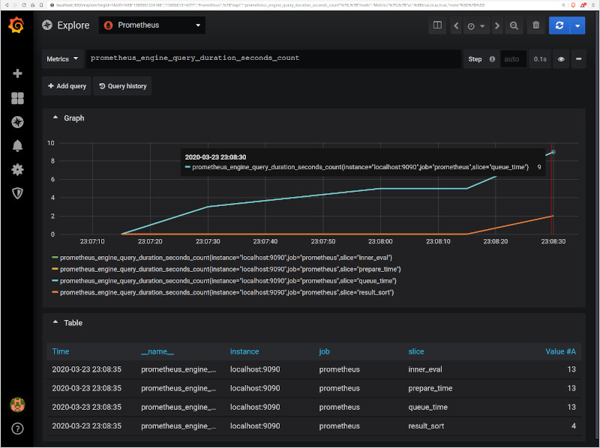This screenshot has width=600, height=448.
Task: Open the Create plus menu in sidebar
Action: 17,73
